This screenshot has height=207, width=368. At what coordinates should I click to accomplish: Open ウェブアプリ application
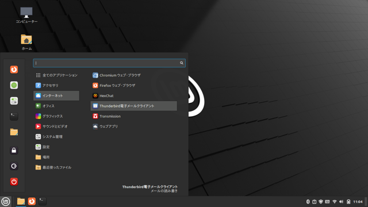[134, 126]
